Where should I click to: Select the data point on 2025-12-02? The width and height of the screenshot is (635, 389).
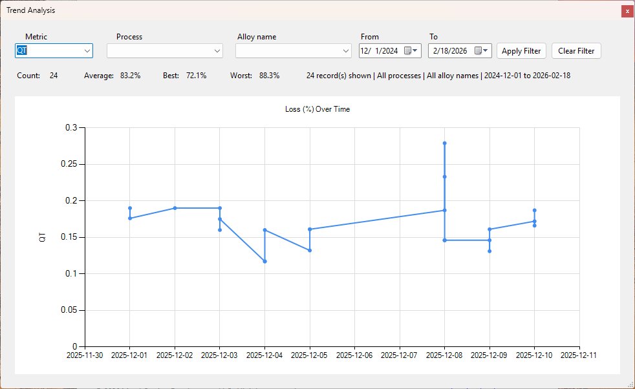pos(175,208)
